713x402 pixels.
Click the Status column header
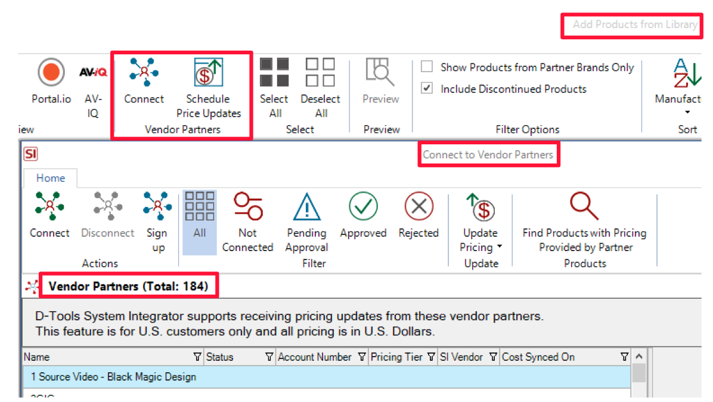[x=239, y=357]
